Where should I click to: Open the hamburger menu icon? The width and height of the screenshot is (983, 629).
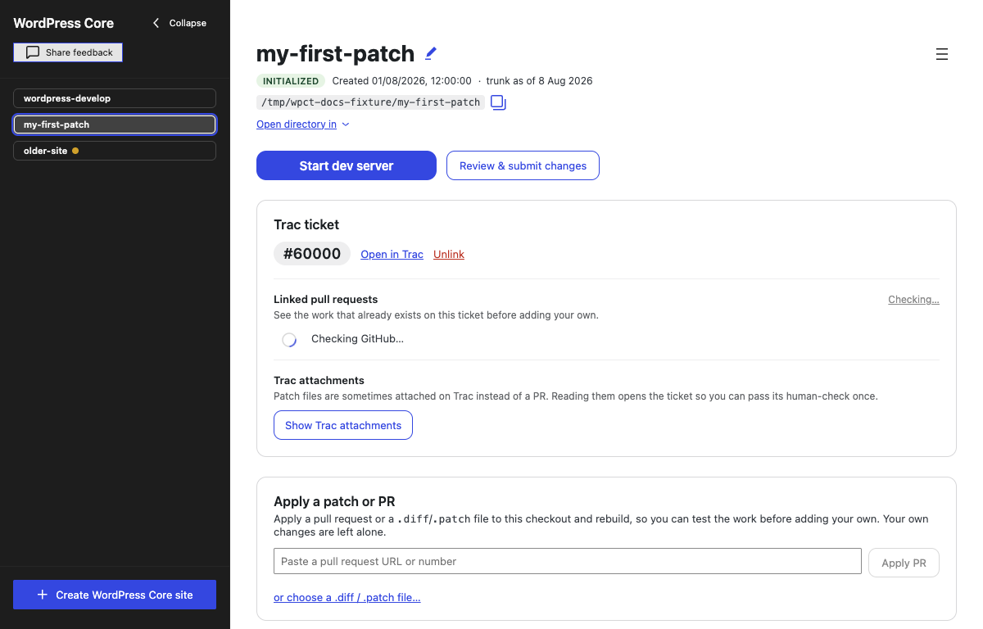(942, 54)
